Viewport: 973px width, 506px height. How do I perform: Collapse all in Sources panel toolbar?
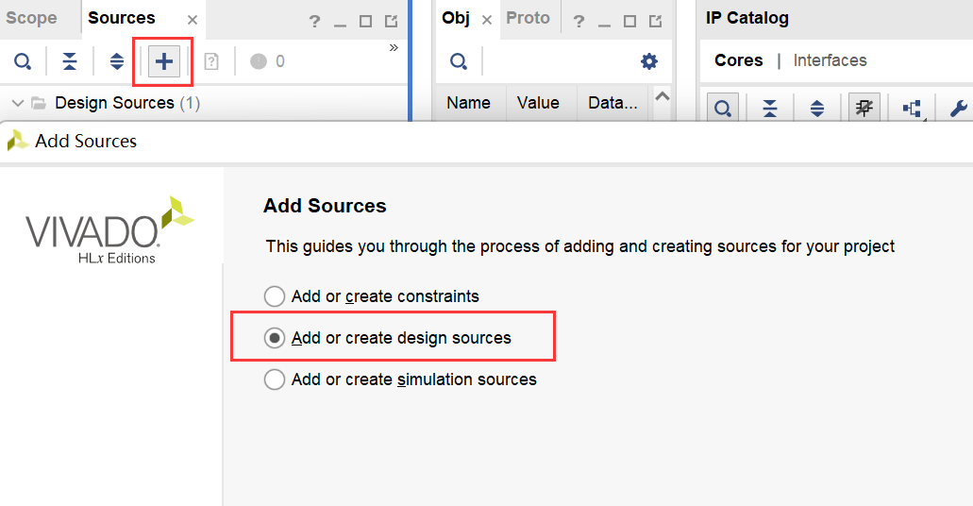tap(70, 61)
